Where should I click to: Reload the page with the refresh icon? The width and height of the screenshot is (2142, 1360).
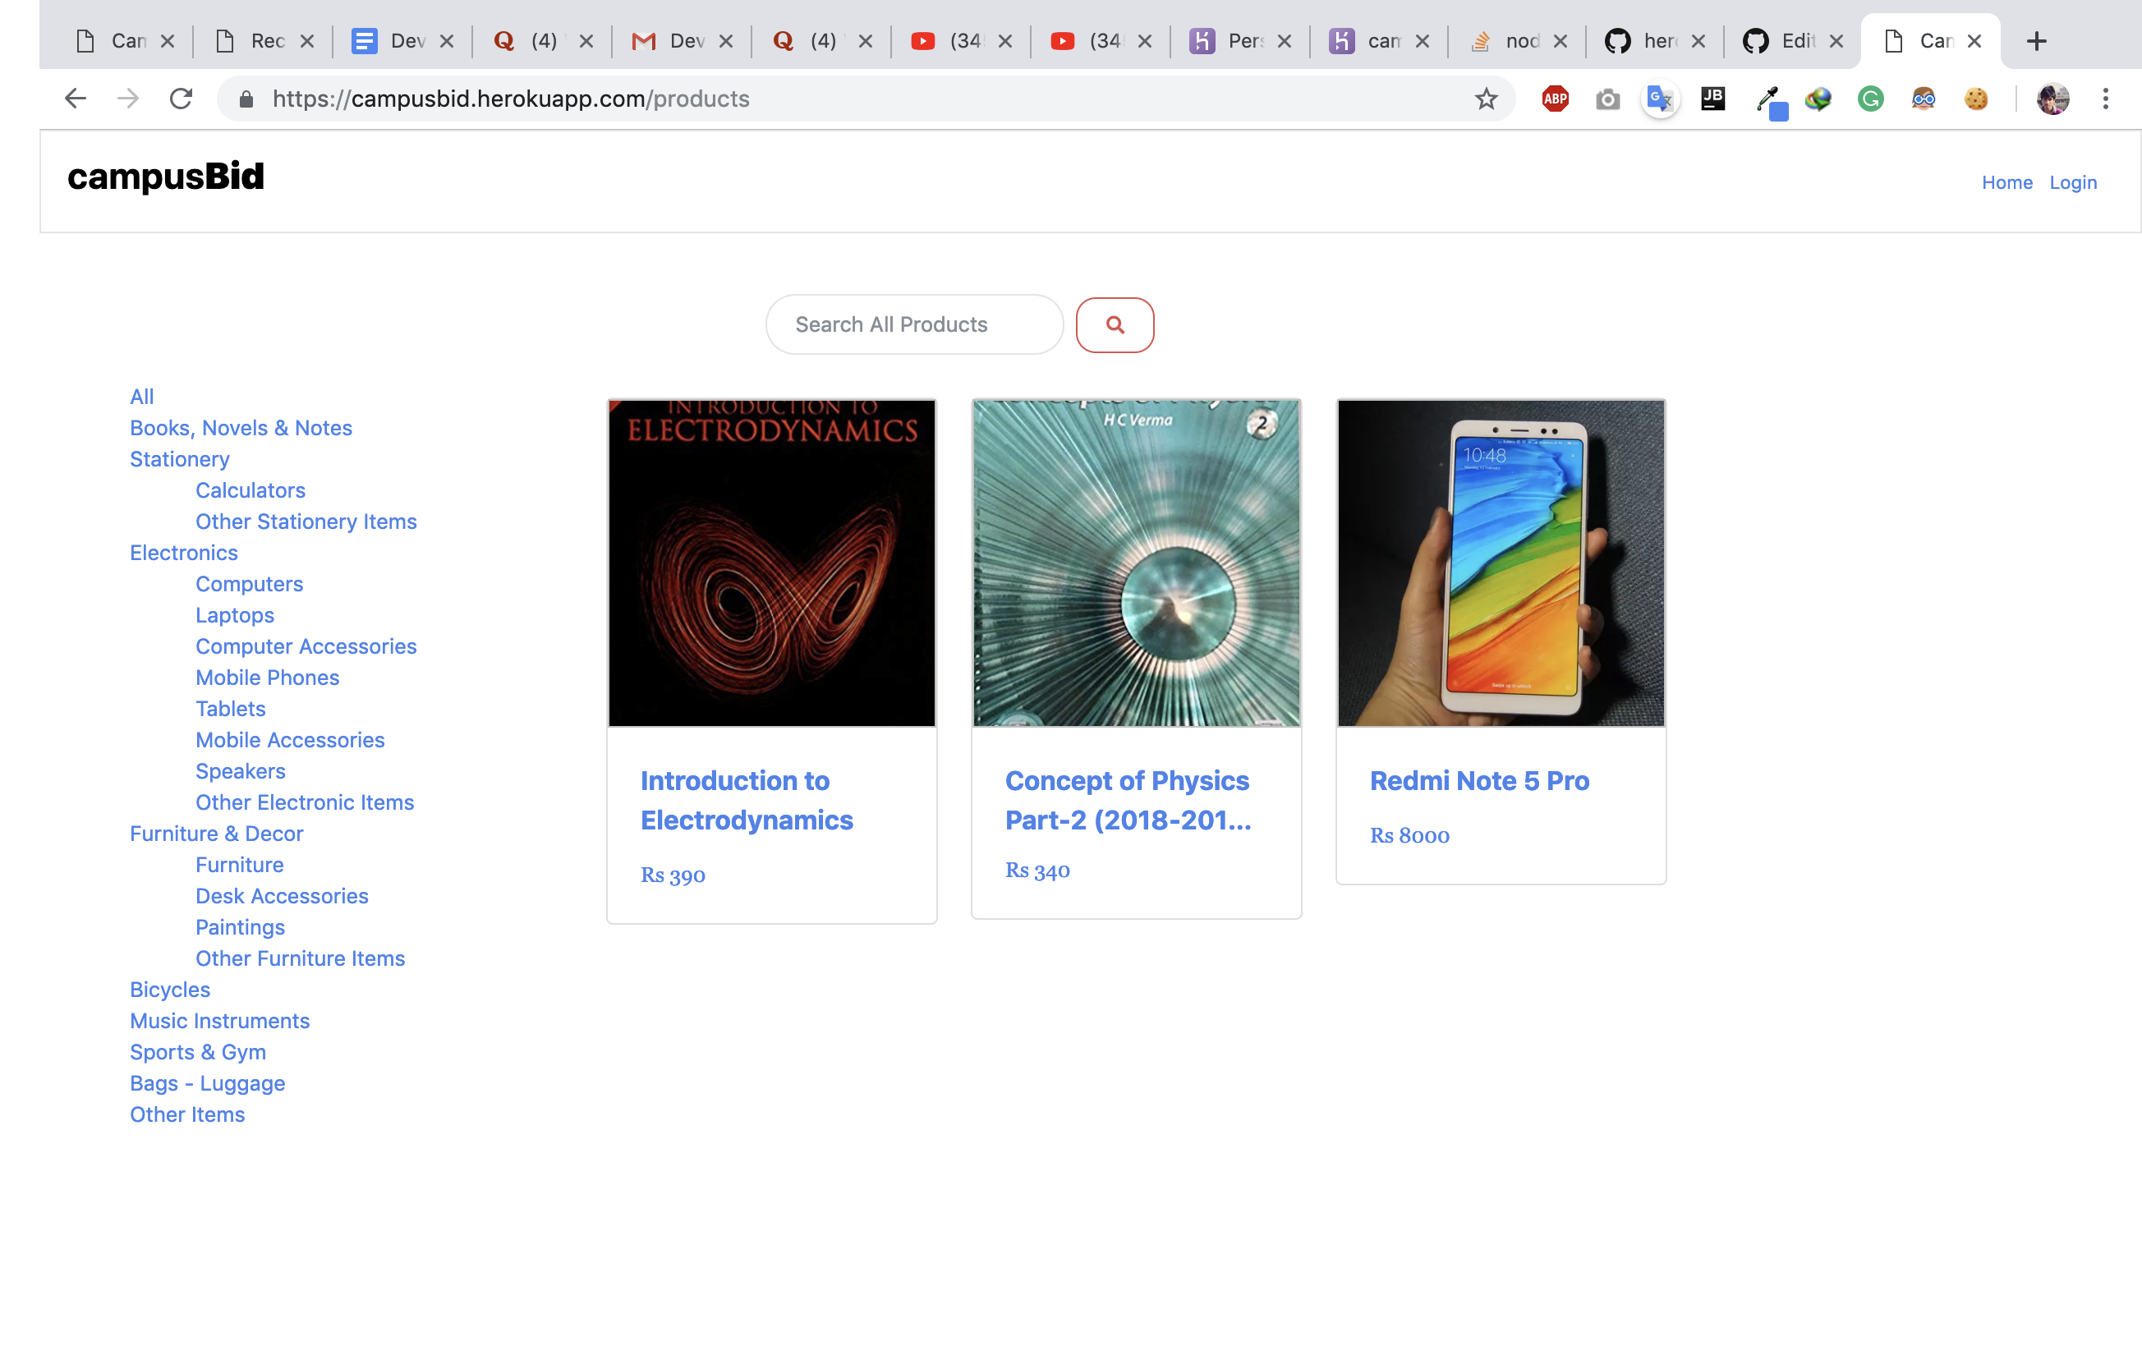click(181, 99)
